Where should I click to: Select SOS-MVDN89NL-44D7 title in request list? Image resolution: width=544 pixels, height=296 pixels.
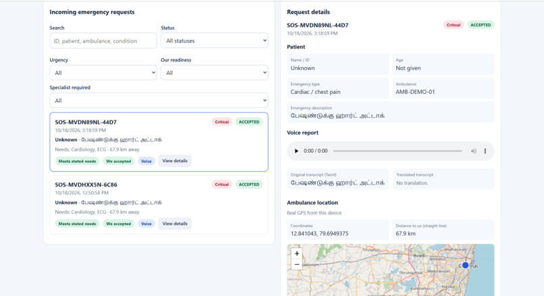pos(86,122)
